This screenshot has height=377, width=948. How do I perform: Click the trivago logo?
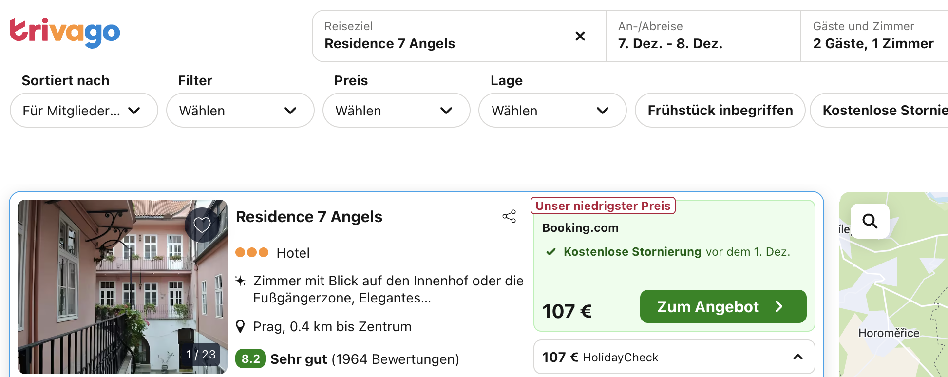(x=64, y=33)
